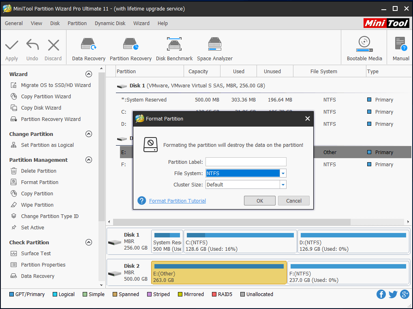Image resolution: width=413 pixels, height=309 pixels.
Task: Close the Format Partition dialog
Action: [x=307, y=119]
